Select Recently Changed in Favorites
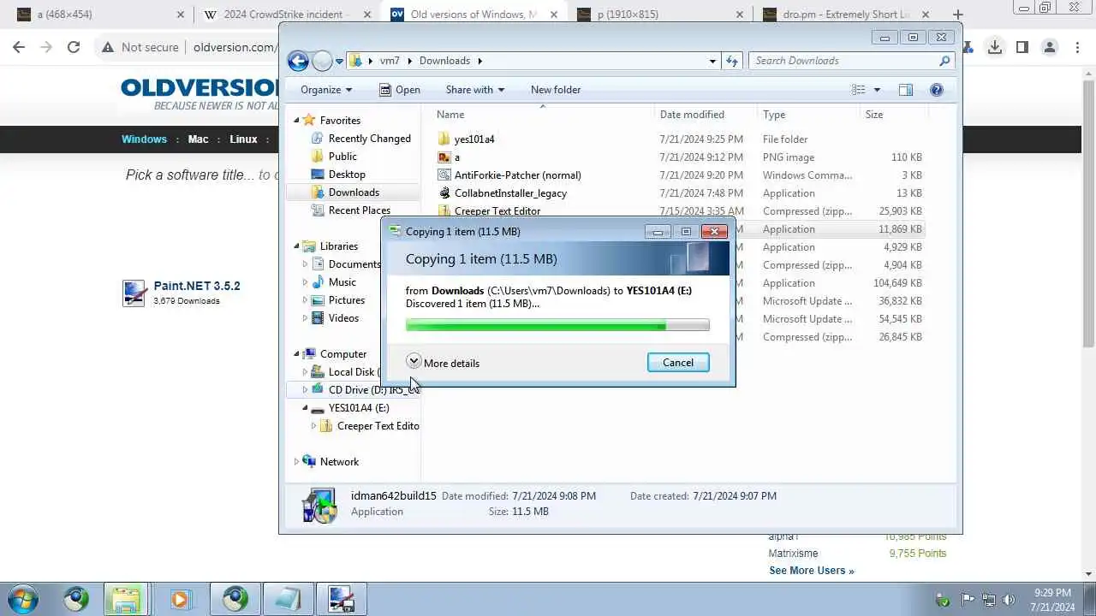 [x=369, y=139]
